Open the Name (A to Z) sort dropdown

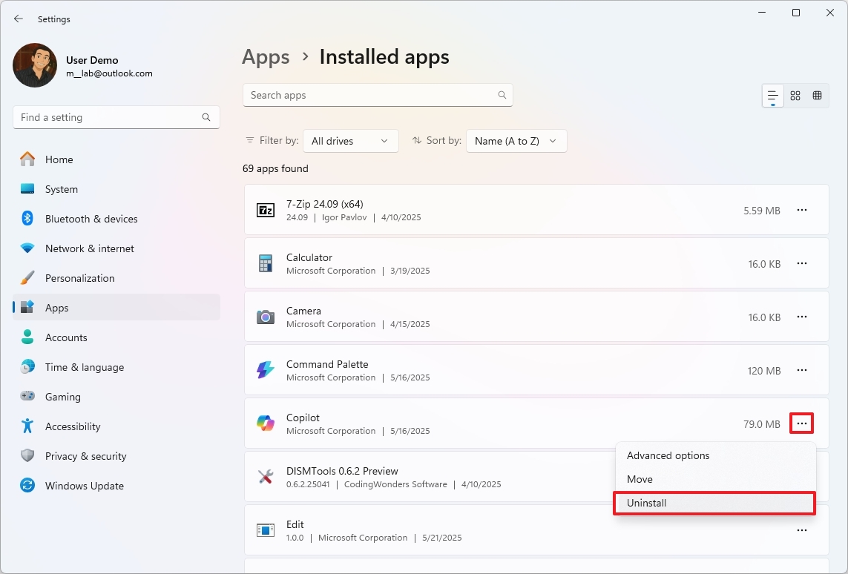point(516,140)
